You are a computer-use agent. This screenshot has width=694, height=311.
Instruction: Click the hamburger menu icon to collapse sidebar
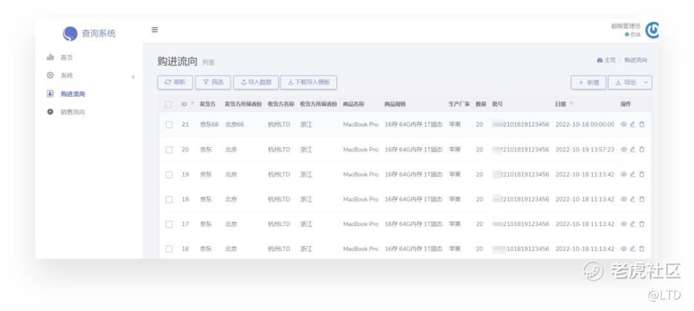(154, 30)
